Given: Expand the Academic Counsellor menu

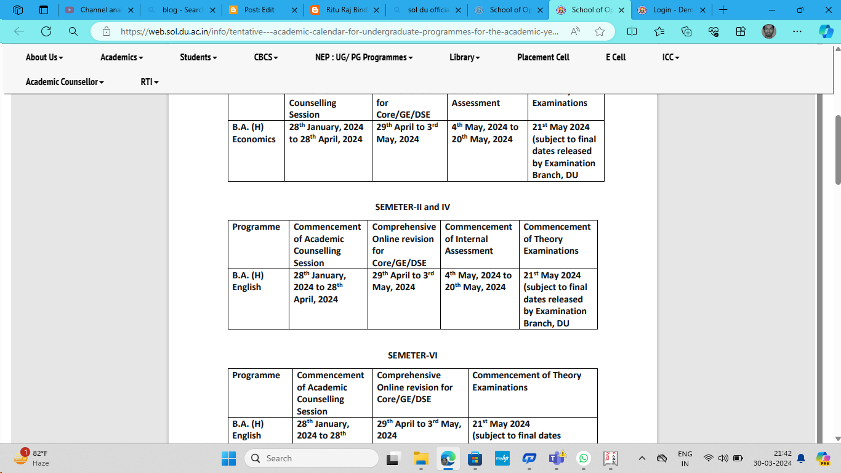Looking at the screenshot, I should 65,82.
